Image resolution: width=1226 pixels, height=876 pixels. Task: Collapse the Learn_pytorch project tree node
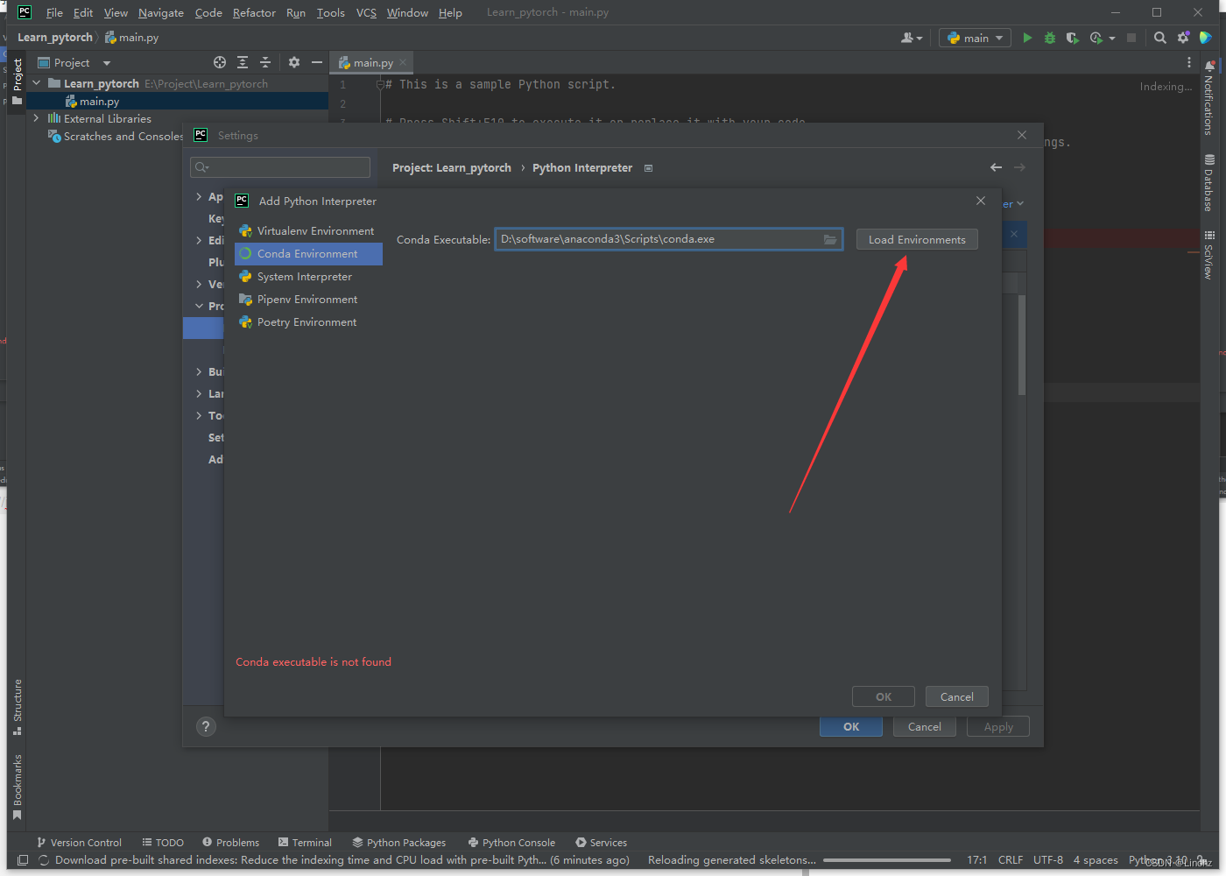(37, 83)
